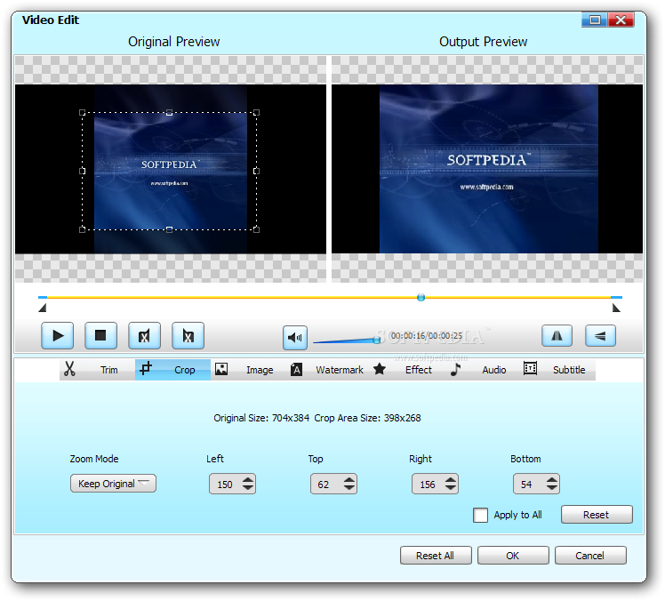Click the crop box top-left handle
Screen dimensions: 665x601
[83, 112]
